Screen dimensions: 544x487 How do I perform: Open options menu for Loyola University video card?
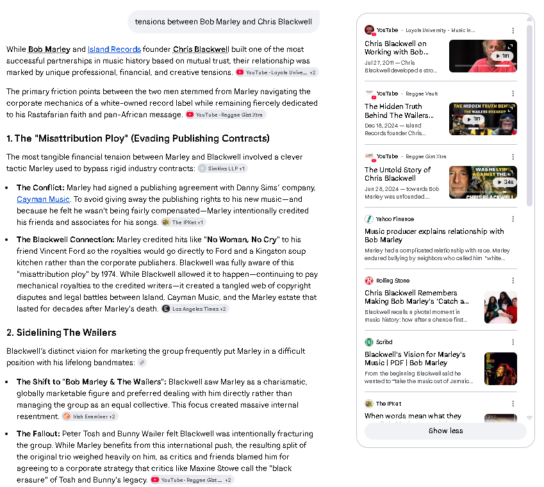[x=513, y=31]
